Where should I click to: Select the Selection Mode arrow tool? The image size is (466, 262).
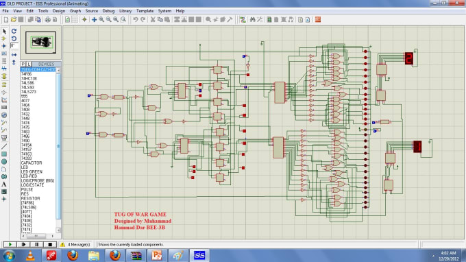click(4, 32)
